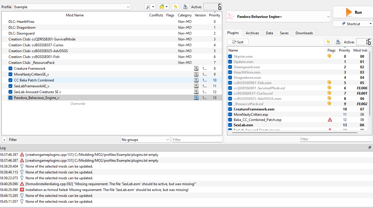Open the Shortcut dropdown arrow
This screenshot has height=208, width=373.
(371, 24)
